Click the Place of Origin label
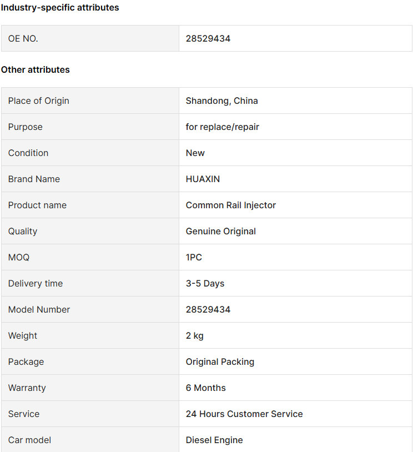 pos(39,101)
